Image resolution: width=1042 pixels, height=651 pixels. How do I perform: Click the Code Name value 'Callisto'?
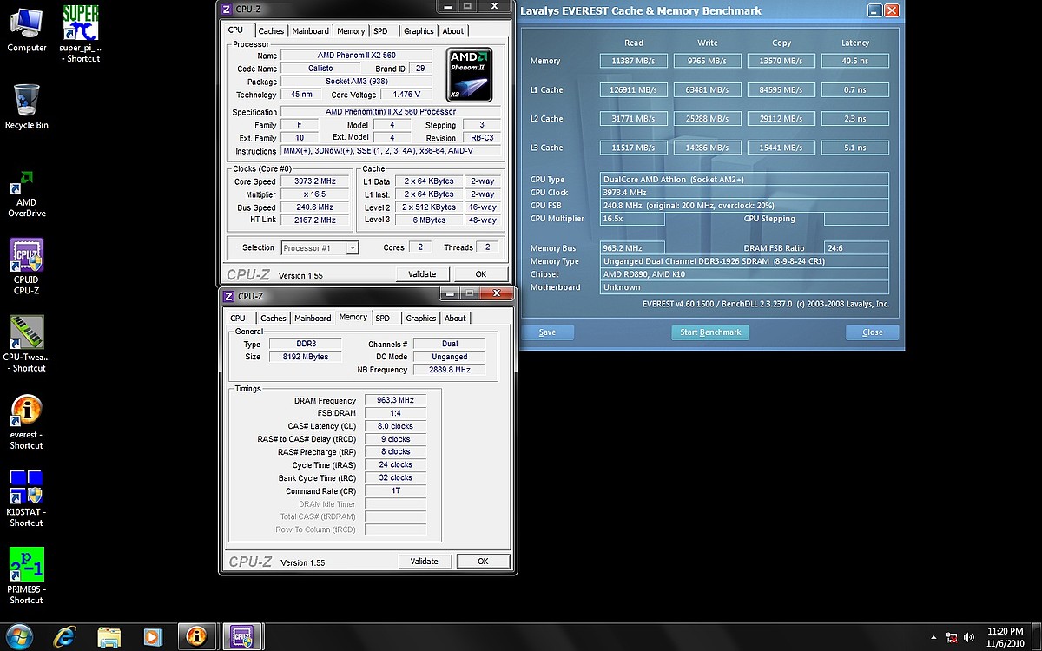tap(320, 69)
